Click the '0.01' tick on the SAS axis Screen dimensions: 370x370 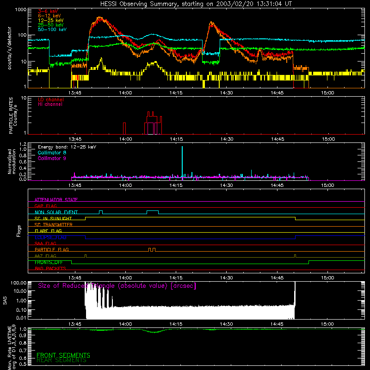(x=21, y=318)
